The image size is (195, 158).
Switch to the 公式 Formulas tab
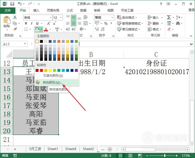[70, 11]
